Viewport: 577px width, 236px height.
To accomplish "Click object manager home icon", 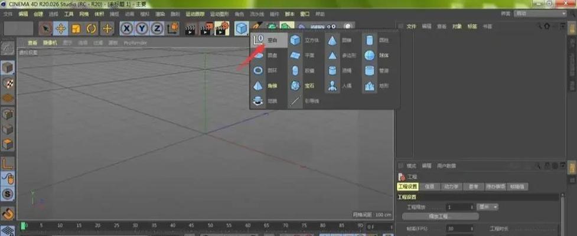I will pos(547,26).
